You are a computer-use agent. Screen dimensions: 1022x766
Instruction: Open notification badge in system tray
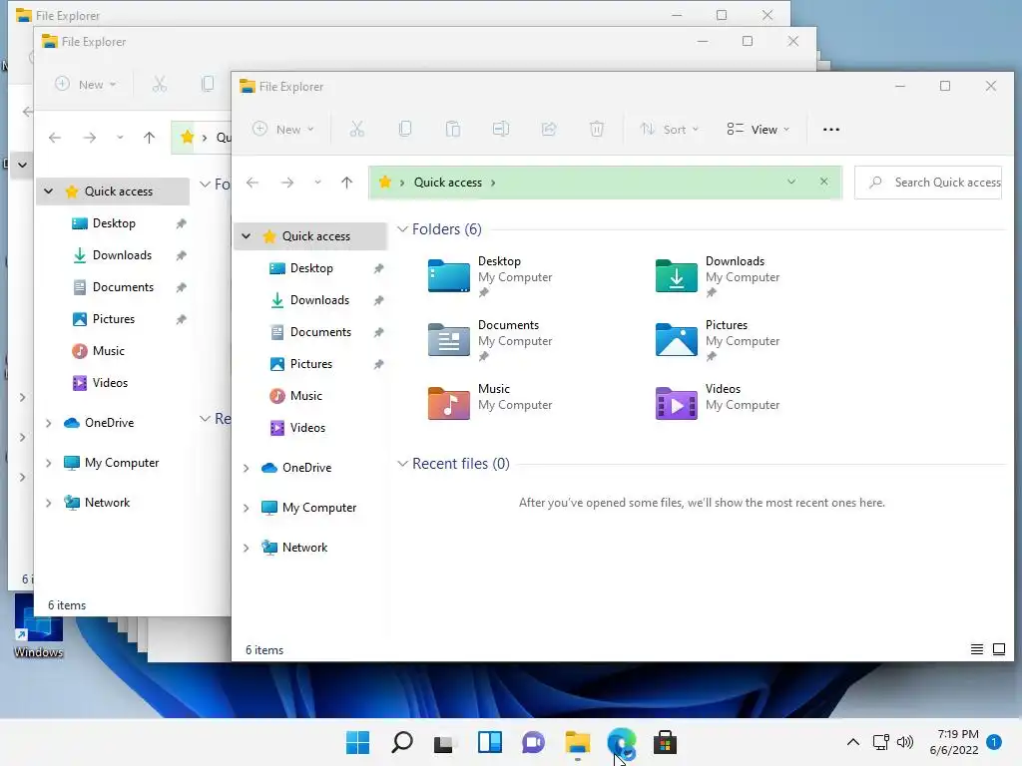(994, 741)
